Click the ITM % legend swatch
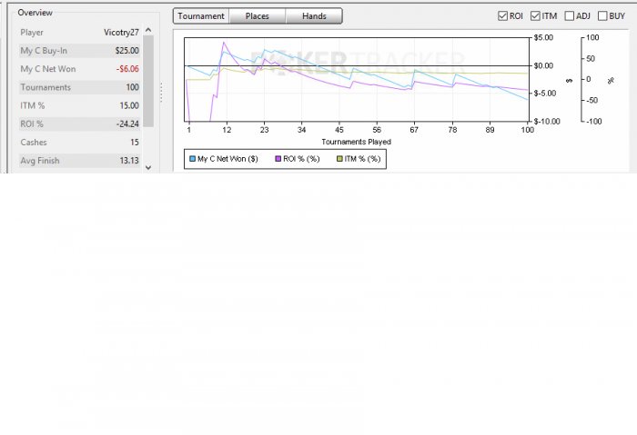The height and width of the screenshot is (435, 637). [x=339, y=159]
